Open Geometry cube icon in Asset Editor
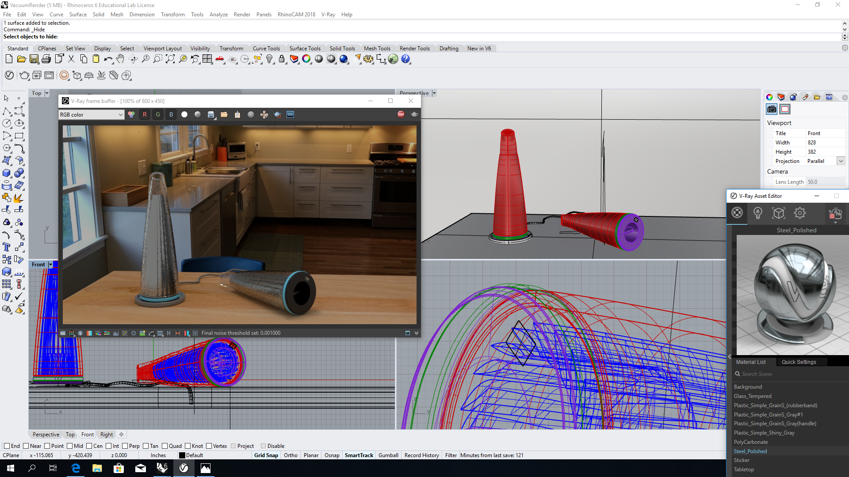Image resolution: width=849 pixels, height=477 pixels. pyautogui.click(x=779, y=213)
